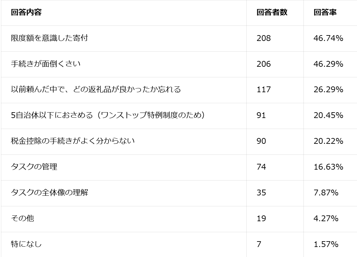The width and height of the screenshot is (357, 257).
Task: Click the 20.45% response rate cell
Action: tap(328, 115)
